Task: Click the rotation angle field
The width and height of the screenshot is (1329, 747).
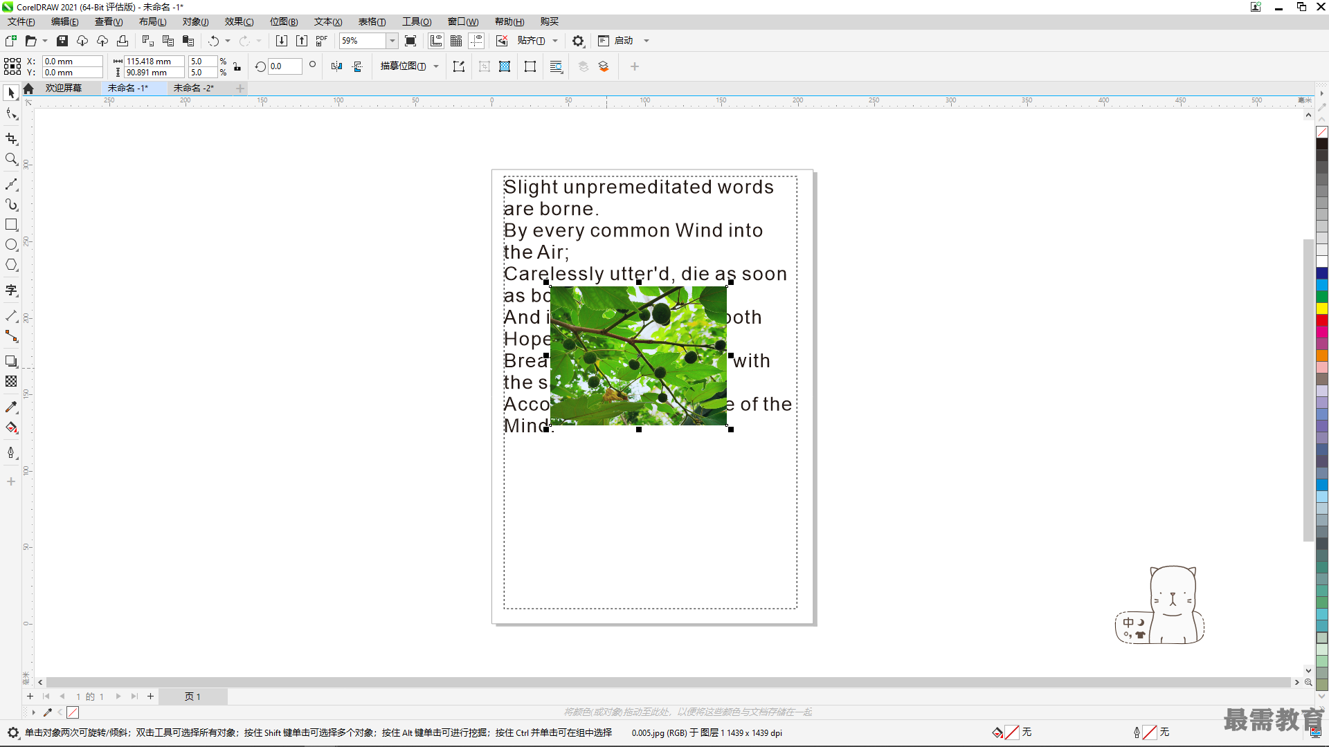Action: pyautogui.click(x=285, y=66)
